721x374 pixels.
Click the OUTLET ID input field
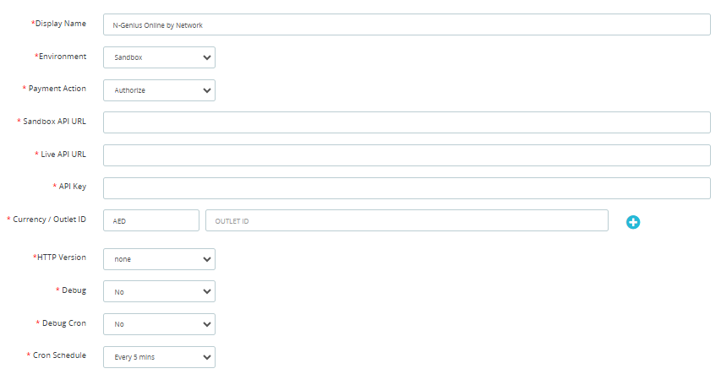[x=407, y=220]
